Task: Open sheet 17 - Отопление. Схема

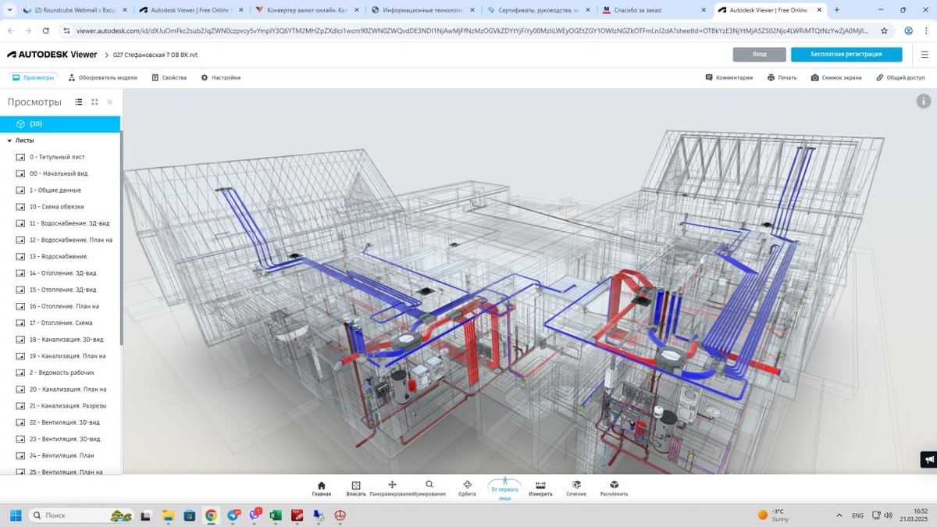Action: click(x=61, y=323)
